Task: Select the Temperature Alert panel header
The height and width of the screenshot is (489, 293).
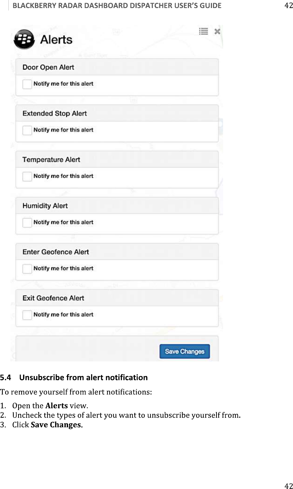Action: point(51,159)
